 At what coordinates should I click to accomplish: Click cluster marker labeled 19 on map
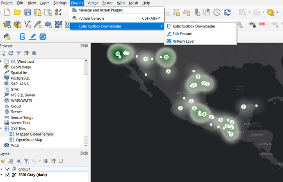pyautogui.click(x=166, y=57)
